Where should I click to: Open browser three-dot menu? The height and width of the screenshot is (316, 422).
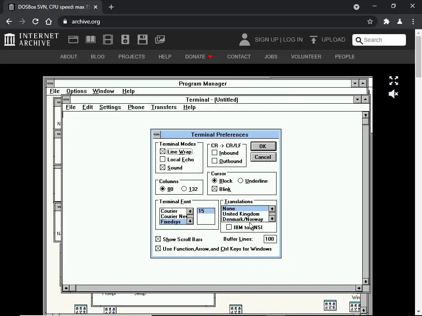413,21
